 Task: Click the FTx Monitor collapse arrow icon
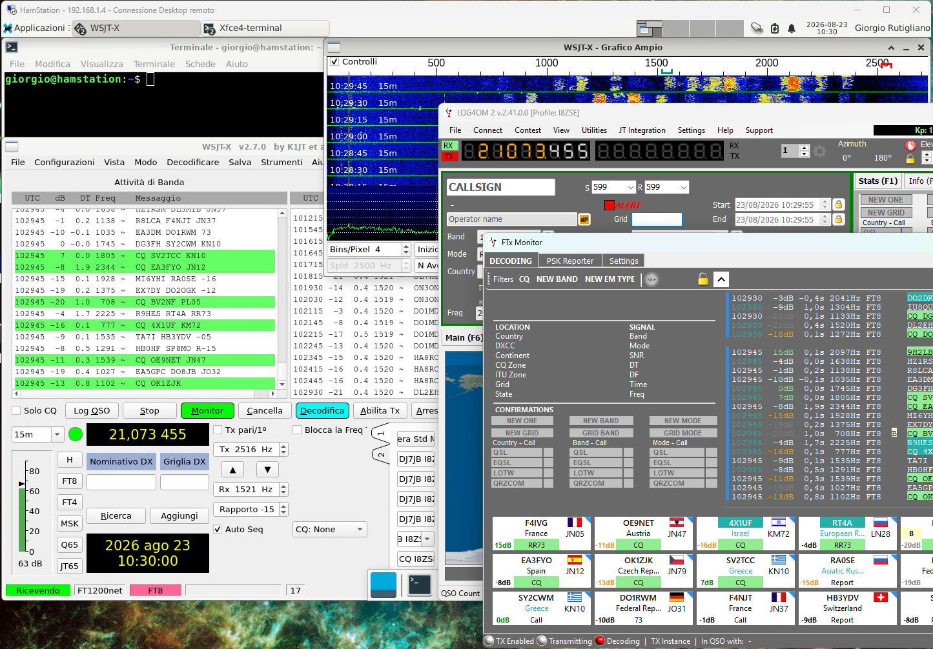[x=721, y=279]
